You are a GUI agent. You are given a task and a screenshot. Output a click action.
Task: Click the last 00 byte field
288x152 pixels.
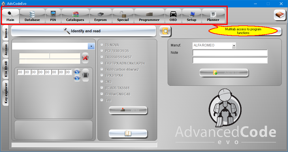[68, 72]
